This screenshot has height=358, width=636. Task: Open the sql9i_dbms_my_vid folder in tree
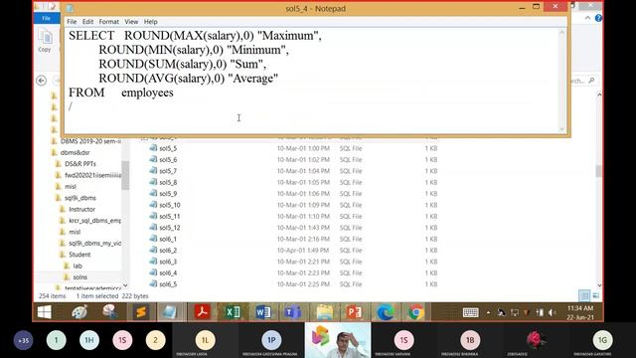pos(94,244)
